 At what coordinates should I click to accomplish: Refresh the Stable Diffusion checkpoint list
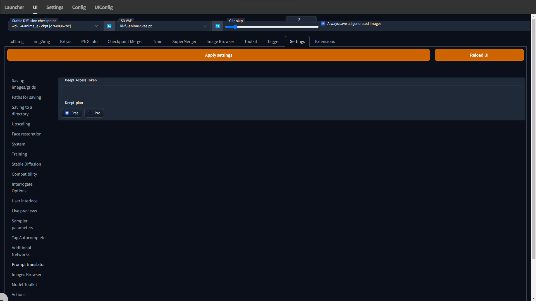point(109,26)
